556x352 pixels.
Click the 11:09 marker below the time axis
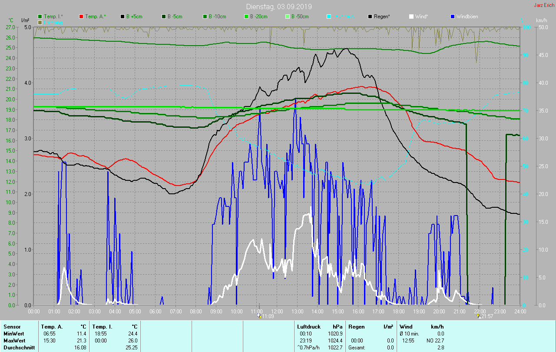coord(266,316)
